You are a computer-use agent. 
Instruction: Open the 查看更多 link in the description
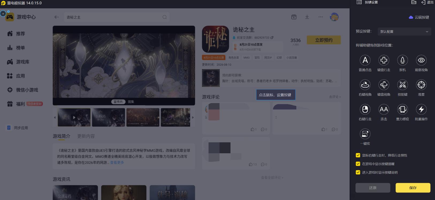tap(117, 162)
